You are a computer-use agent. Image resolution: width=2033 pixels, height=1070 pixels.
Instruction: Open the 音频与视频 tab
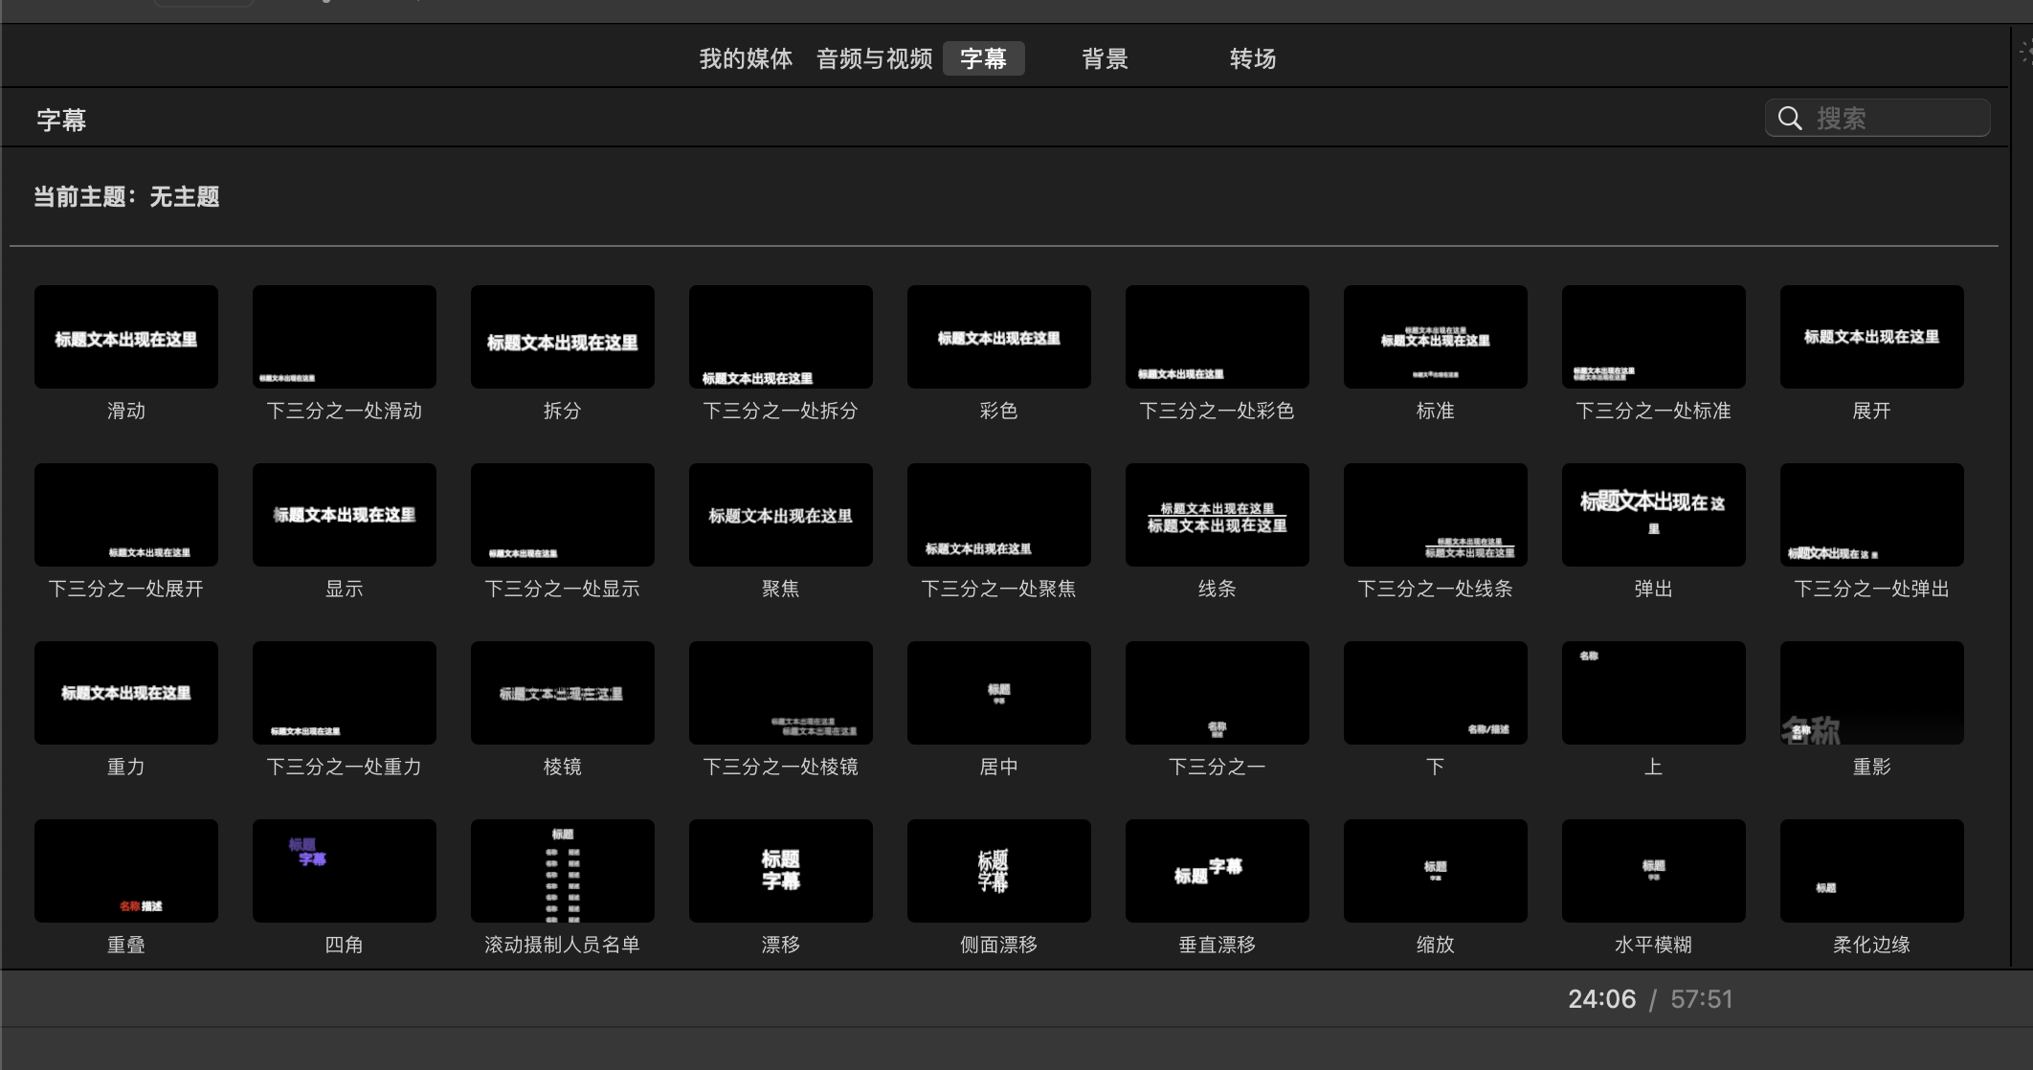(x=874, y=58)
